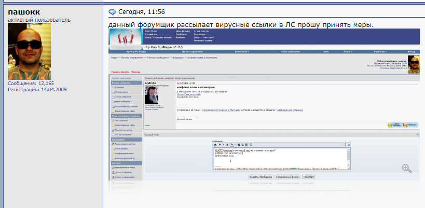This screenshot has width=425, height=208.
Task: Collapse the Ваш профиль sidebar section in screenshot
Action: [x=140, y=139]
